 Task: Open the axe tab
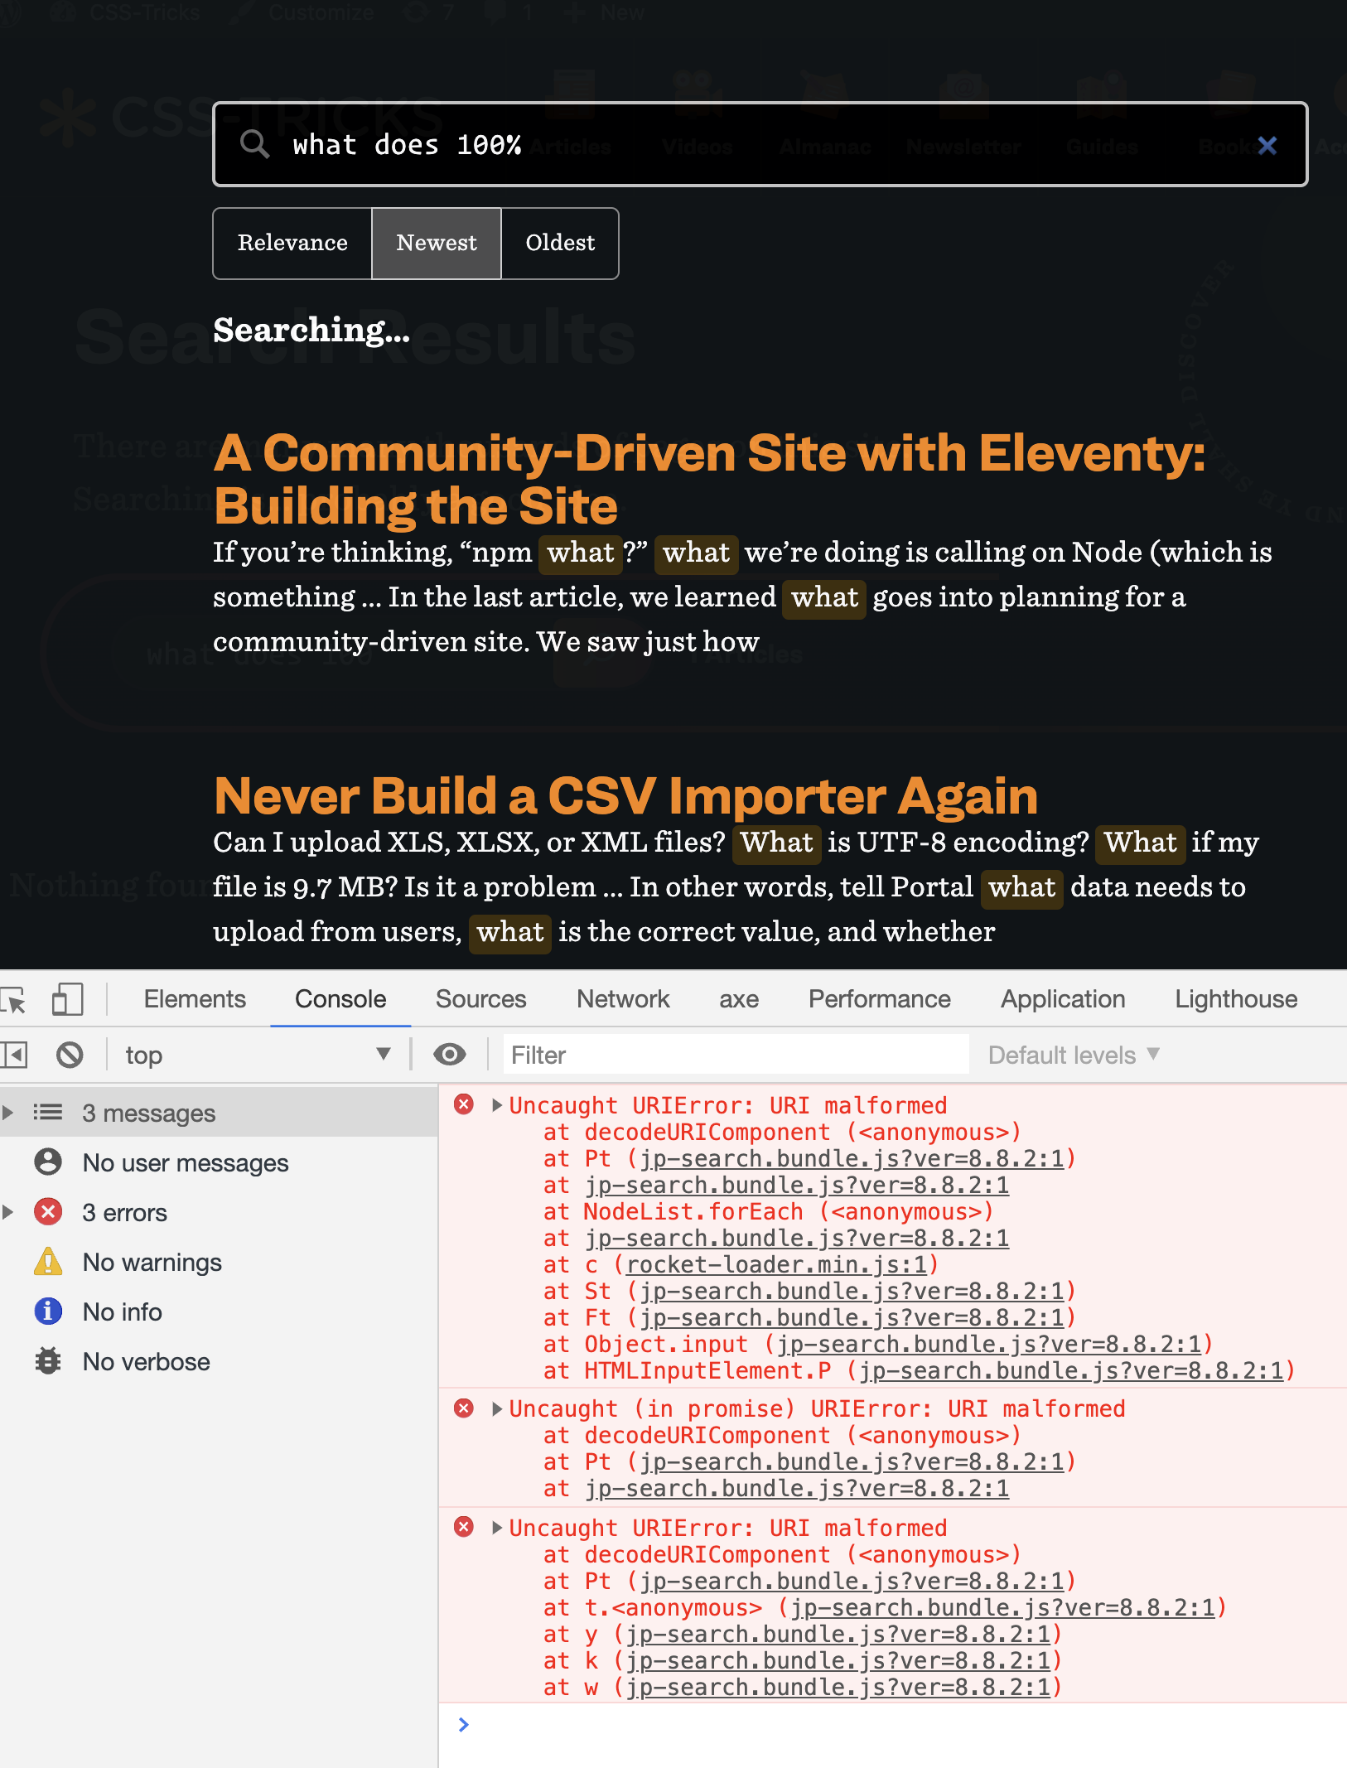pos(739,999)
